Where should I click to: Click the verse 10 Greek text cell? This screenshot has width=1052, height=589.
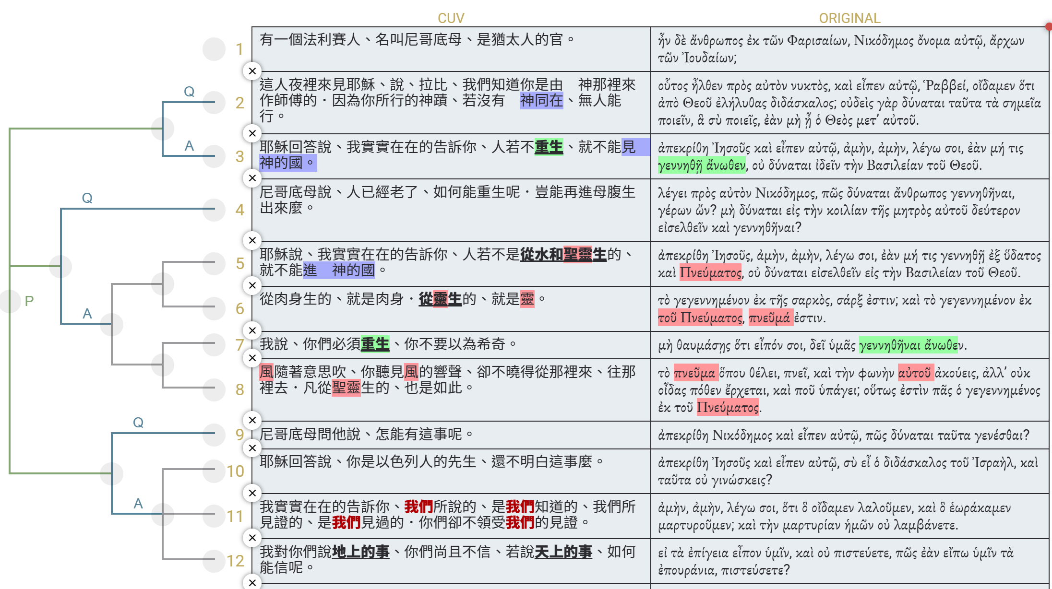(849, 471)
